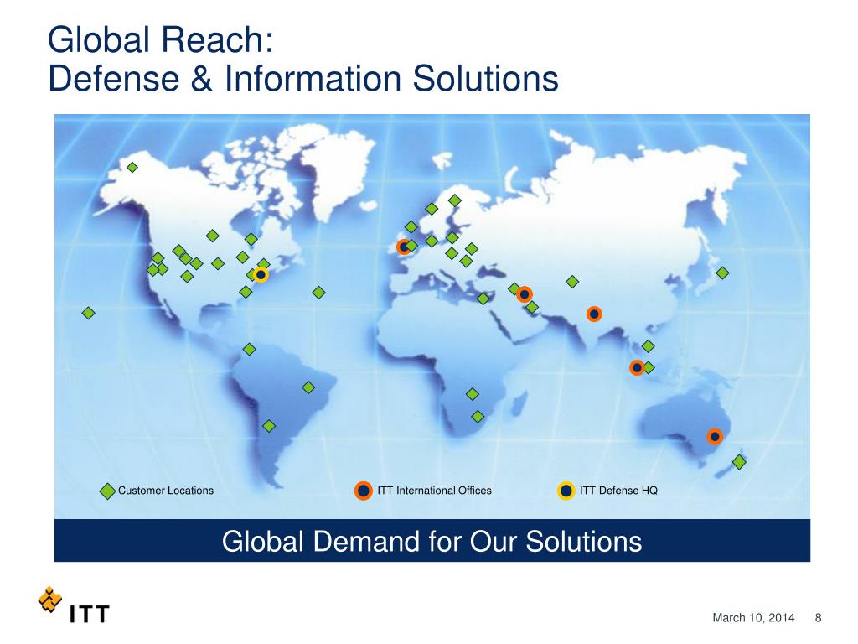
Task: Select the date 'March 10, 2014'
Action: (753, 618)
